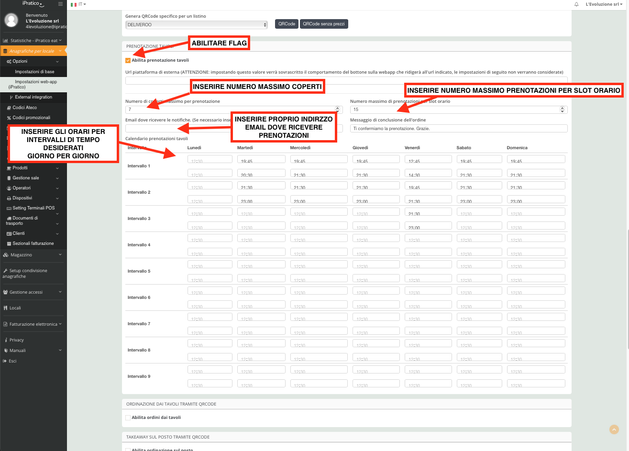Click the QRCode button

(287, 24)
